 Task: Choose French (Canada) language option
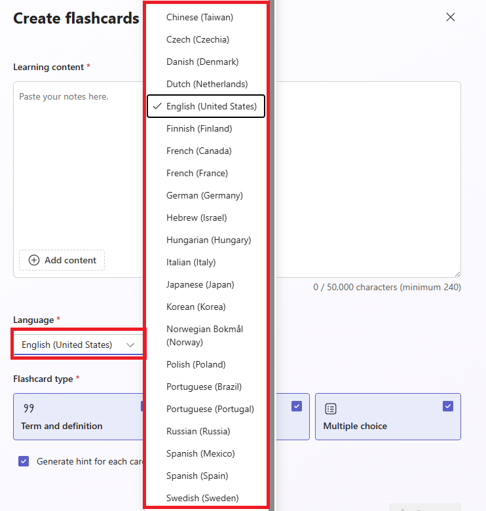[198, 151]
